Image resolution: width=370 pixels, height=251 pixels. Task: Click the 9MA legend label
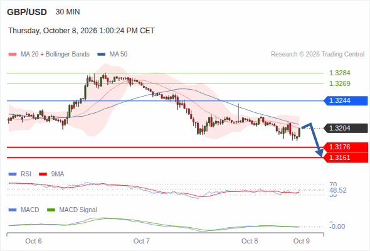(x=58, y=174)
